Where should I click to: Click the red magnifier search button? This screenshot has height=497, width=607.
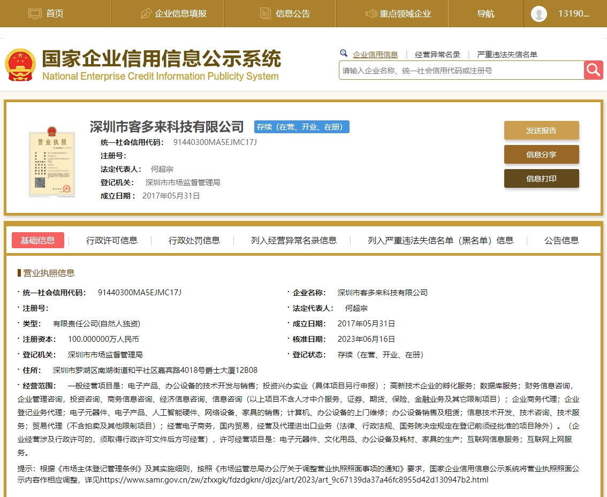[593, 70]
